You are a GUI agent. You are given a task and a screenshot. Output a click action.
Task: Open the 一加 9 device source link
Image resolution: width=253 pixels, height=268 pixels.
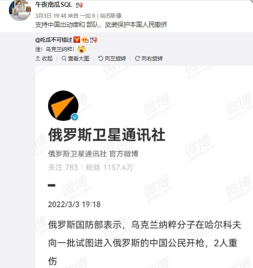coord(87,16)
